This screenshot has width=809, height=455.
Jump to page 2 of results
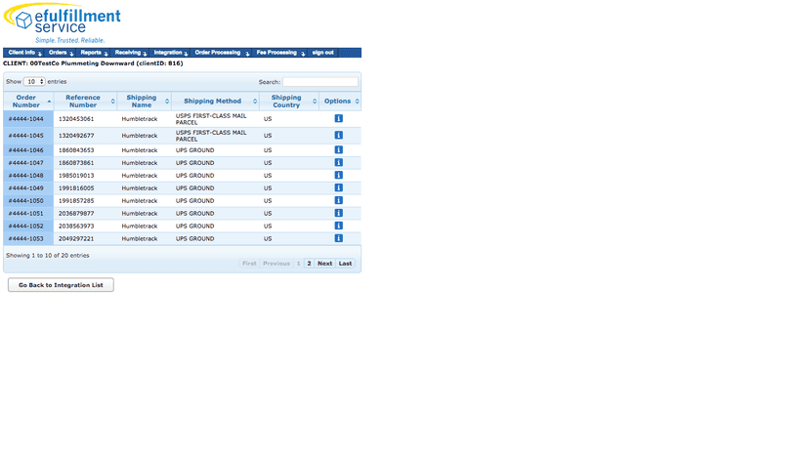click(x=309, y=263)
